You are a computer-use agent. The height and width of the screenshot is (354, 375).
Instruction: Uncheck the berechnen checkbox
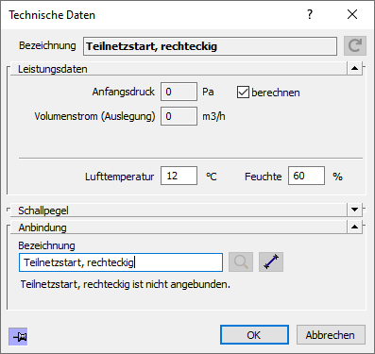(243, 93)
